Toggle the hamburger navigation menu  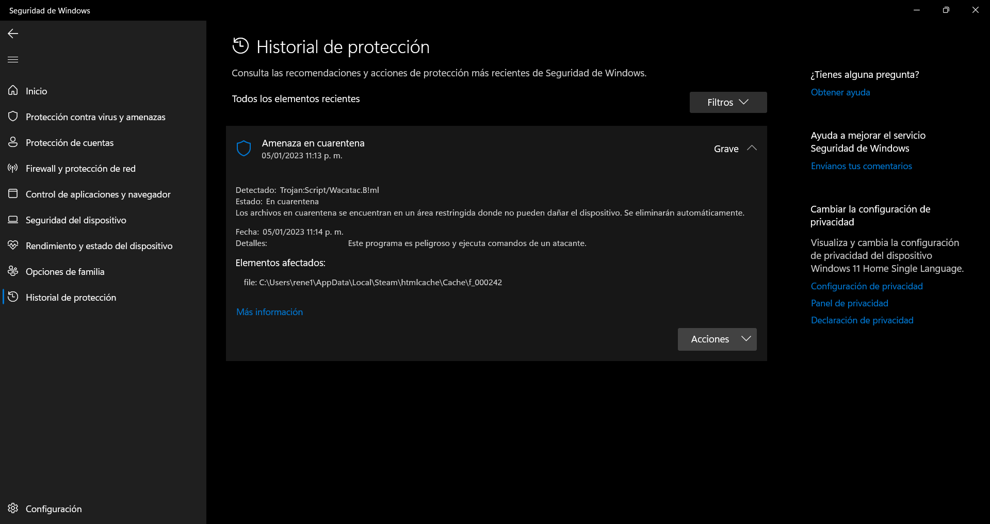[13, 59]
